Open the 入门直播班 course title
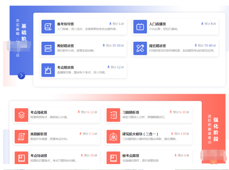 [157, 24]
